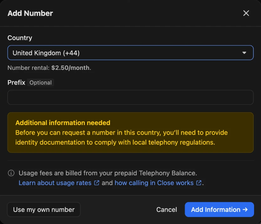Click the Prefix field label

coord(16,83)
